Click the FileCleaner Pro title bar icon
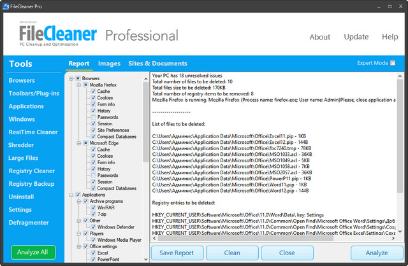The height and width of the screenshot is (266, 408). (6, 6)
